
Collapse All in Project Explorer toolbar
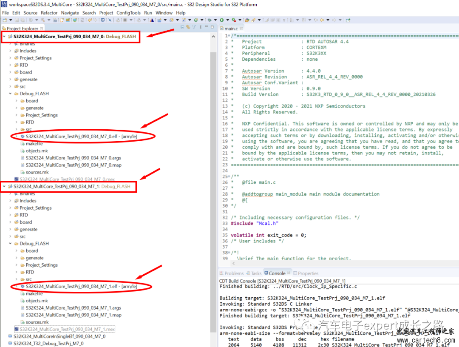pyautogui.click(x=182, y=27)
